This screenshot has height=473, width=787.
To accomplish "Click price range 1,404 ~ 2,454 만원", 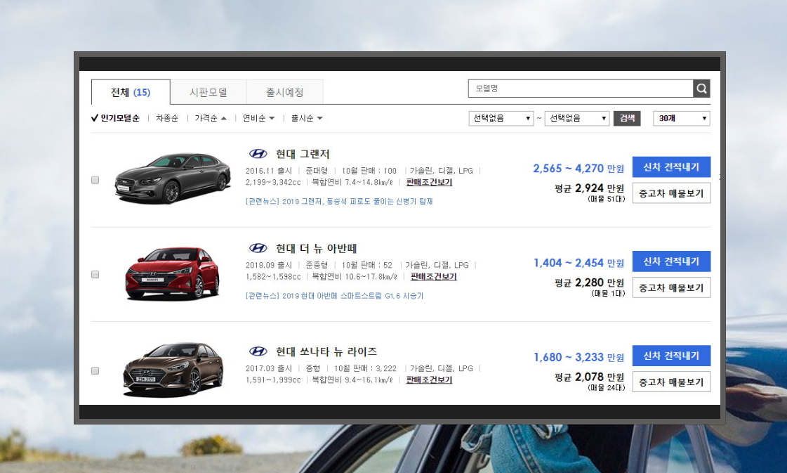I will point(578,263).
